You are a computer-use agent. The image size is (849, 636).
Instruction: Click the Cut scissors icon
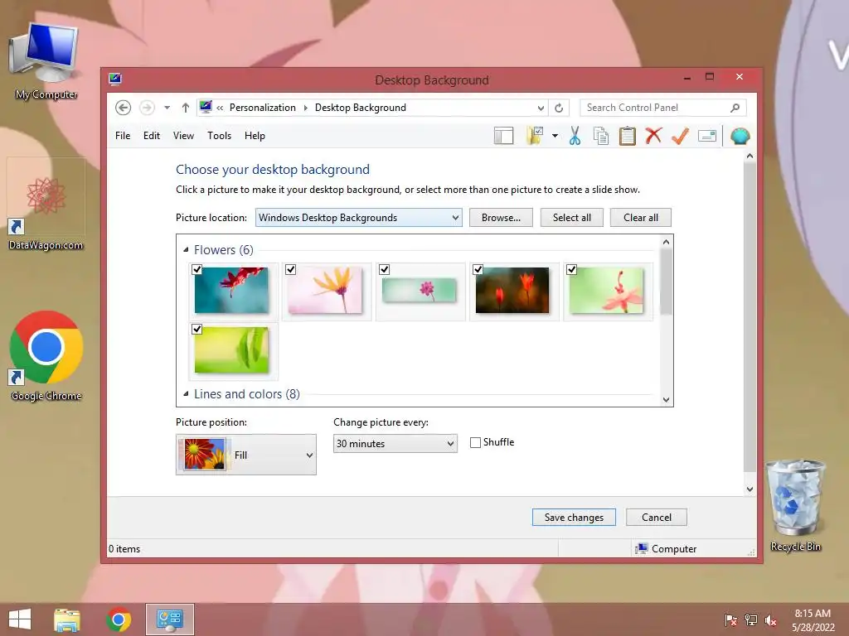pos(575,136)
